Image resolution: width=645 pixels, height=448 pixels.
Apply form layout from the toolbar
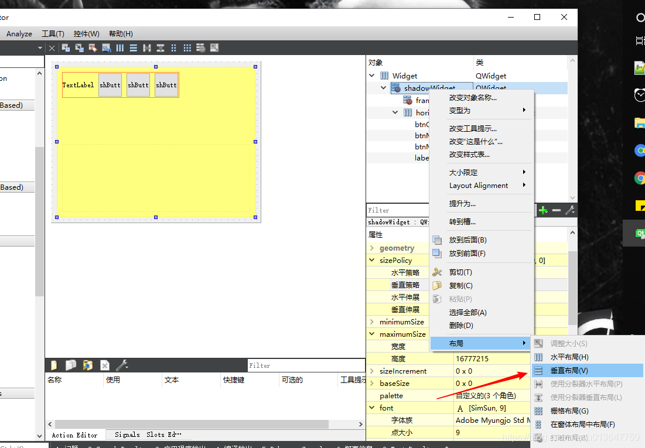pyautogui.click(x=173, y=48)
